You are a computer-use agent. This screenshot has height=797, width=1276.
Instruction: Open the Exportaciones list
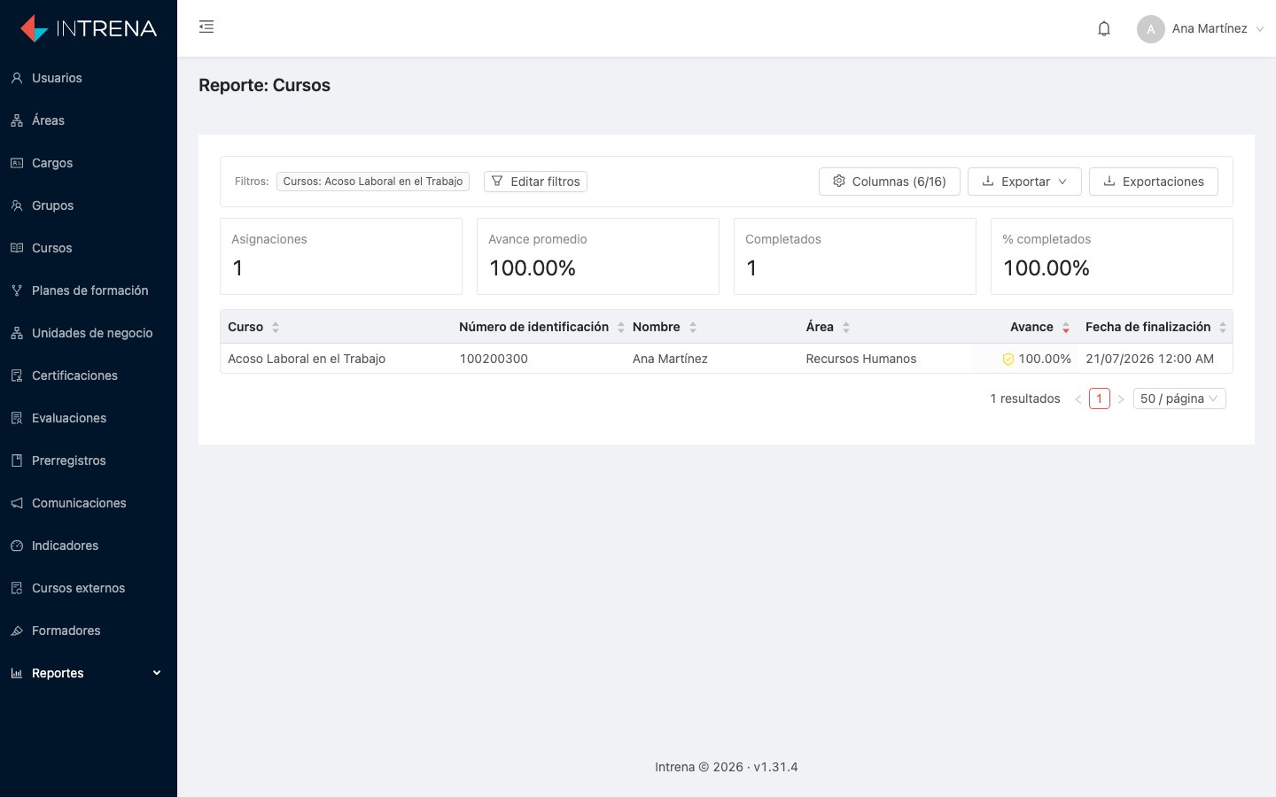[1154, 182]
